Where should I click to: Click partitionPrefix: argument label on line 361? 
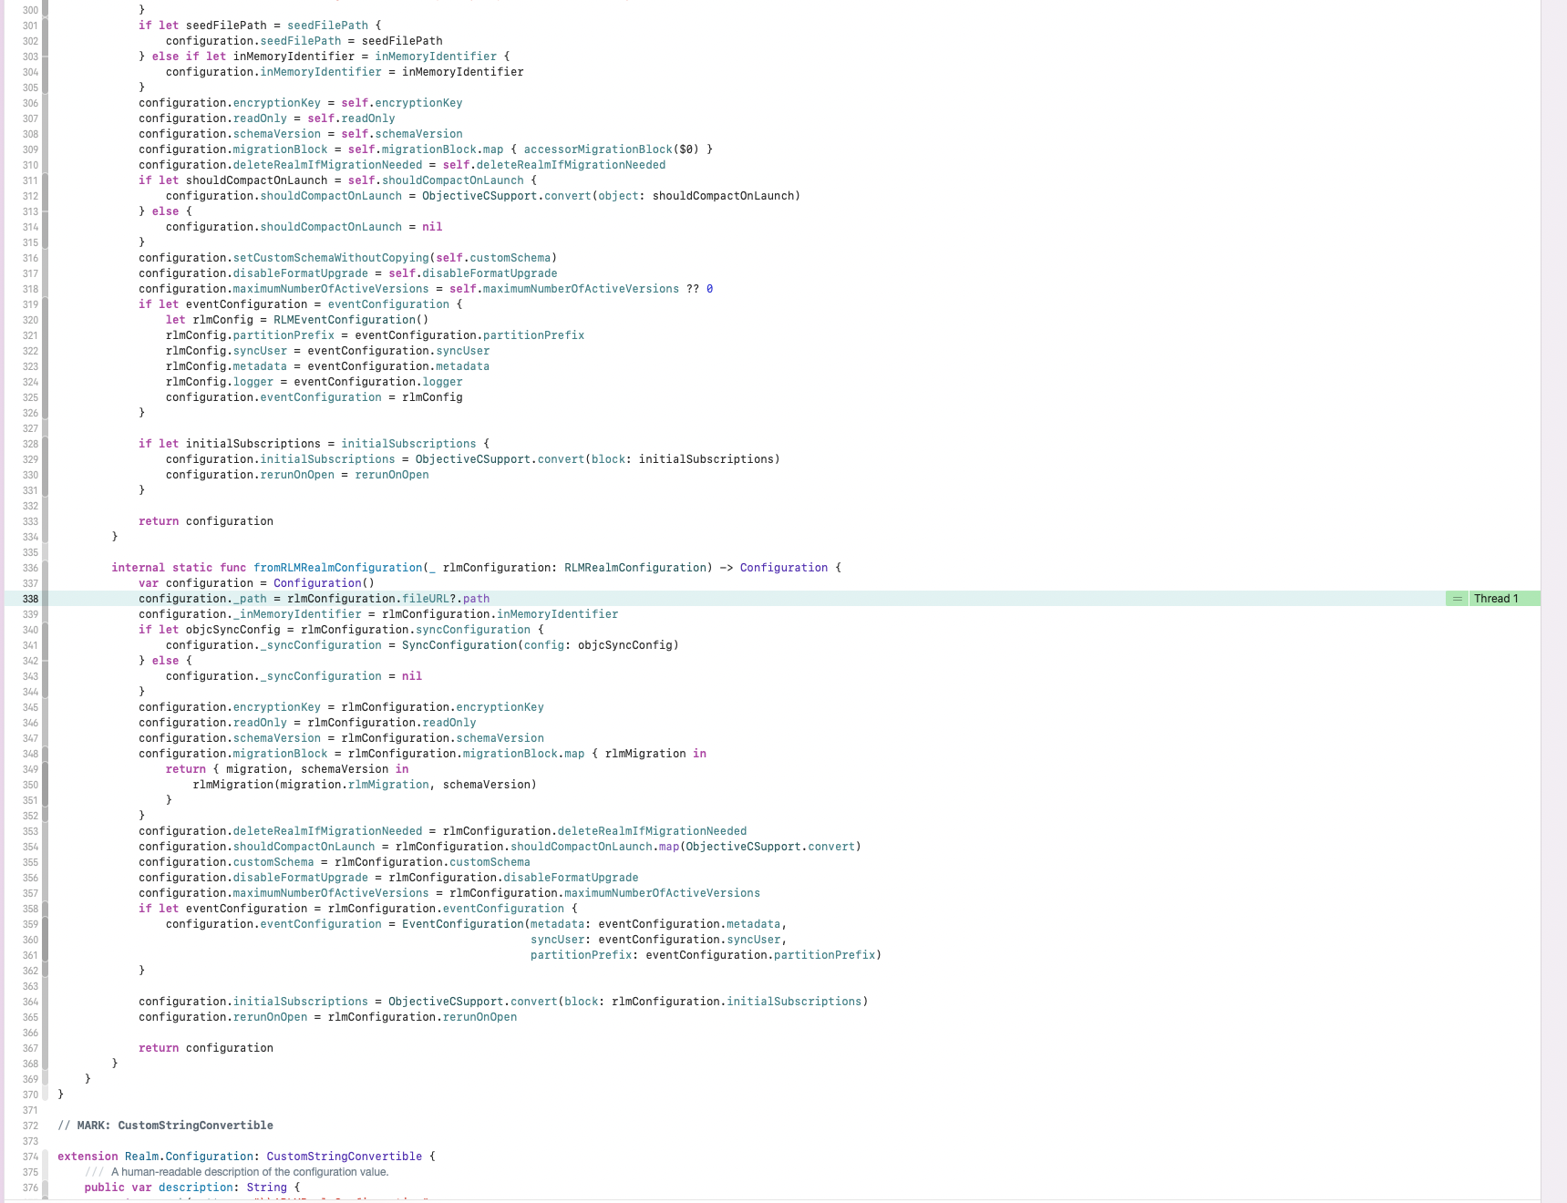coord(584,955)
